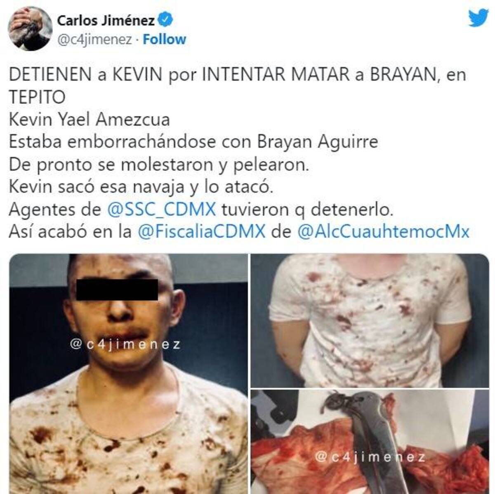
Task: Open the Carlos Jiménez display name
Action: pyautogui.click(x=106, y=20)
